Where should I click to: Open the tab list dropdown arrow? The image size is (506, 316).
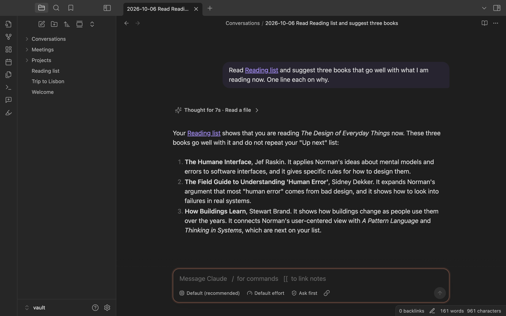point(484,8)
